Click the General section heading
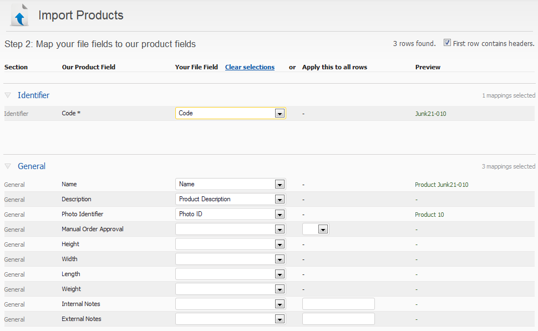Screen dimensions: 538x331 32,166
